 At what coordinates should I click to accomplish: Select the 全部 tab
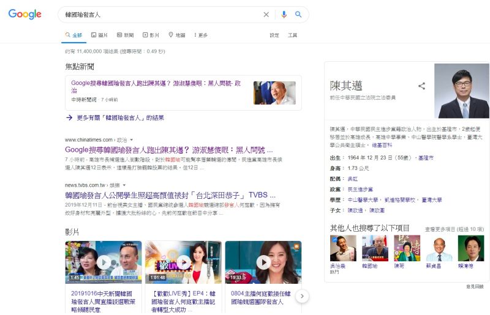click(73, 35)
